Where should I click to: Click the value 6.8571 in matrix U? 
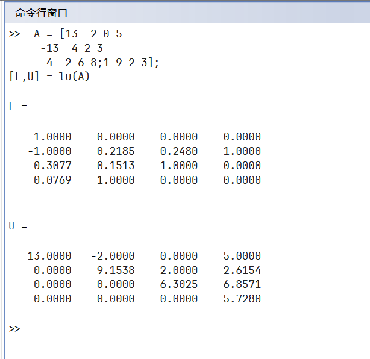[242, 284]
